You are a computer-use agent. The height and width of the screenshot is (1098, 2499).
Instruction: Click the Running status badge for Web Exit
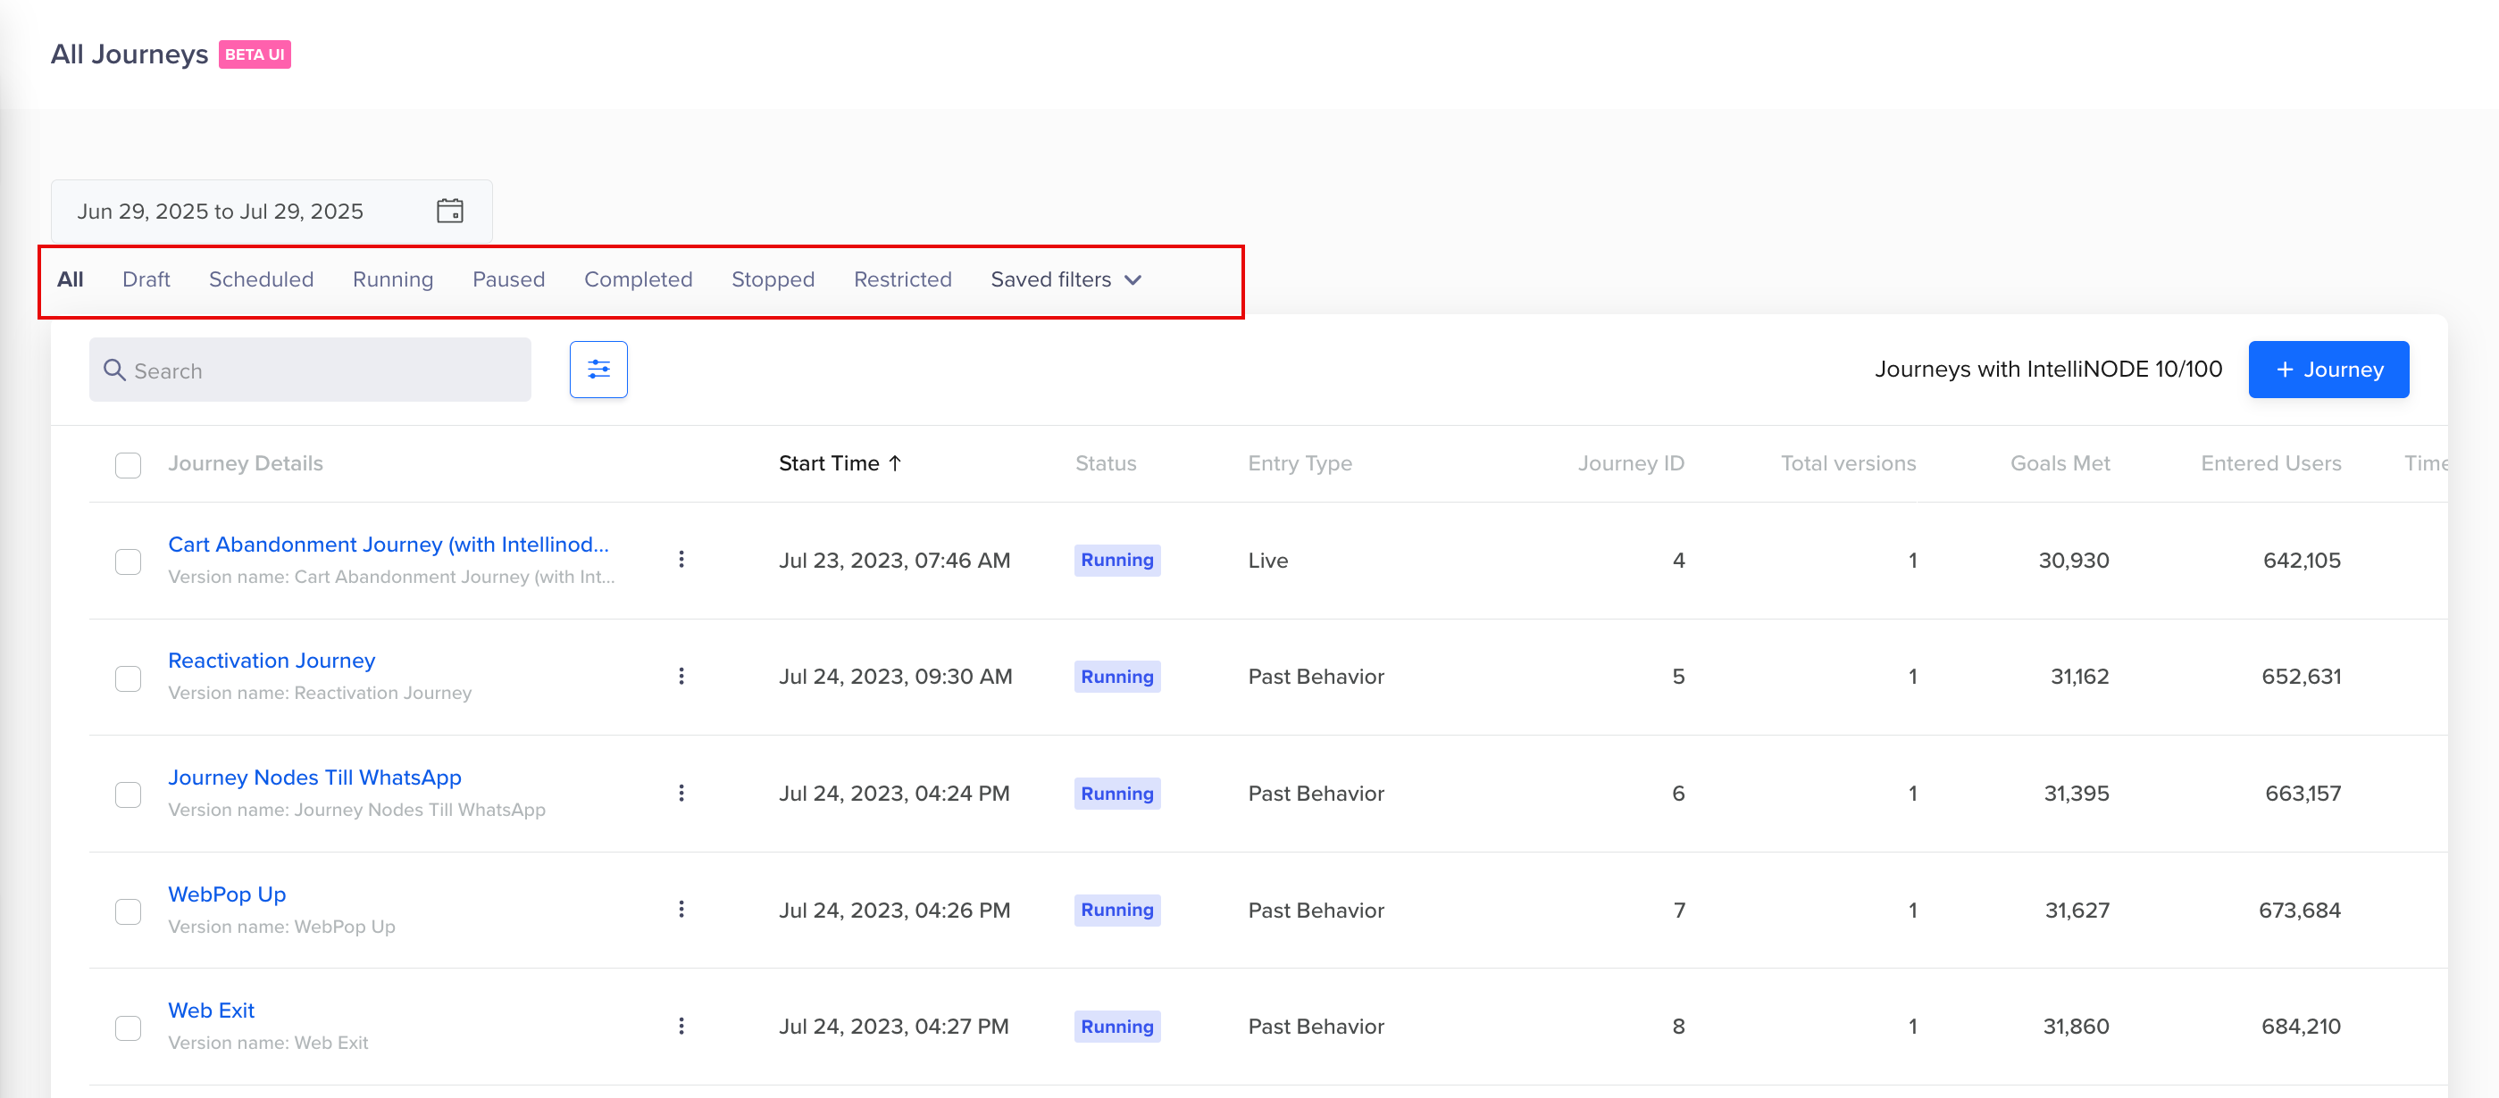click(x=1116, y=1027)
